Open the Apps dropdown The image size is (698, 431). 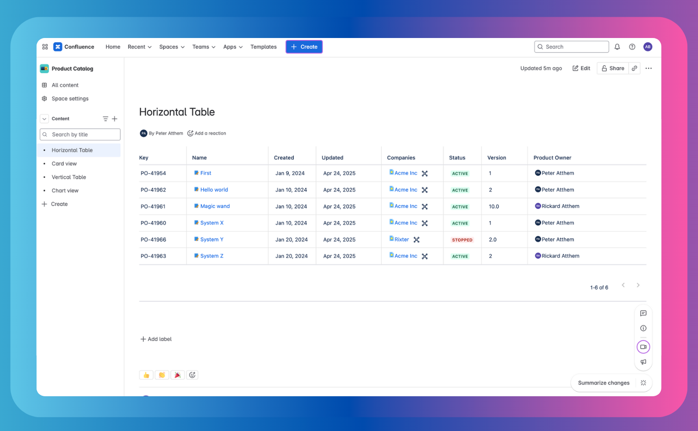[x=233, y=47]
